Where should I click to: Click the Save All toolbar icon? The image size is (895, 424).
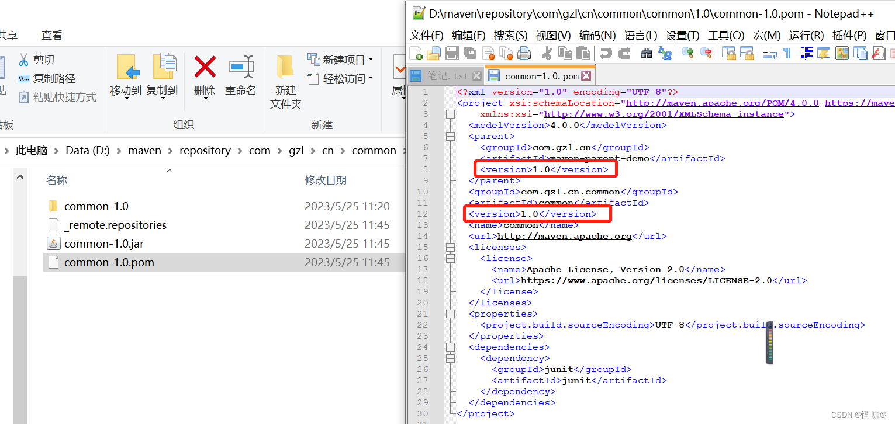click(x=469, y=53)
